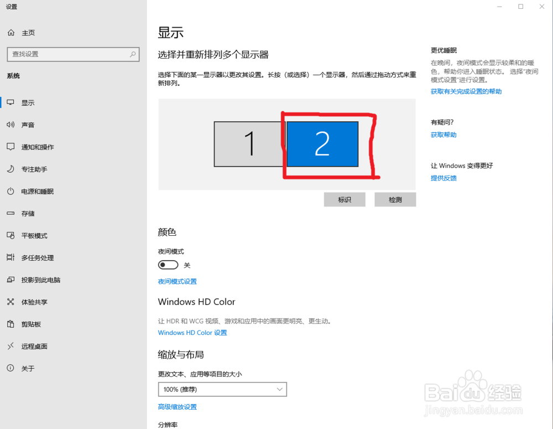Click the 专注助手 moon icon

coord(11,169)
